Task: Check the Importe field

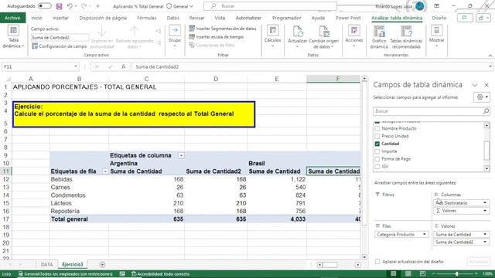Action: point(377,151)
